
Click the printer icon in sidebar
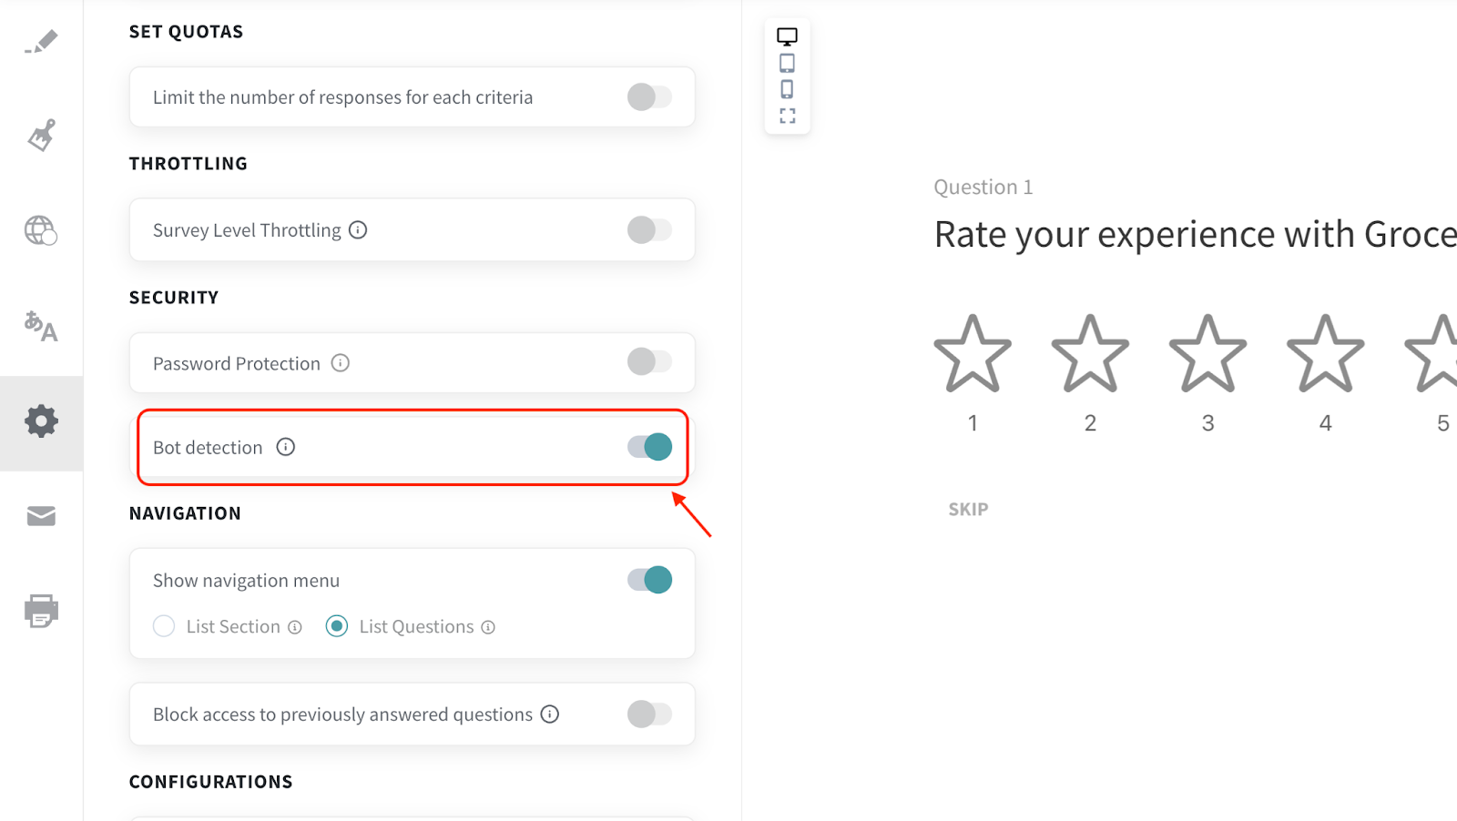pyautogui.click(x=41, y=611)
